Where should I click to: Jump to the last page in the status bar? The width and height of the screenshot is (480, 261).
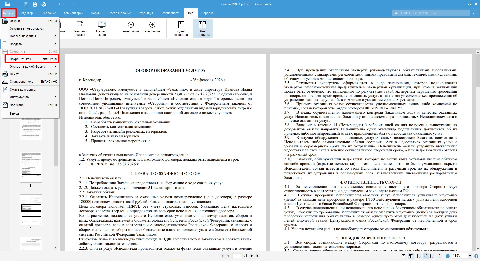coord(252,256)
